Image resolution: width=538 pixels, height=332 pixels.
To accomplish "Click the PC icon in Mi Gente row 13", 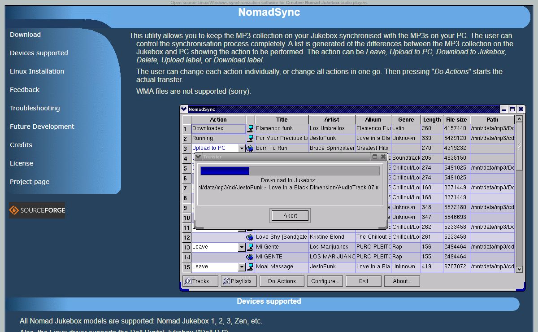I will [x=250, y=247].
